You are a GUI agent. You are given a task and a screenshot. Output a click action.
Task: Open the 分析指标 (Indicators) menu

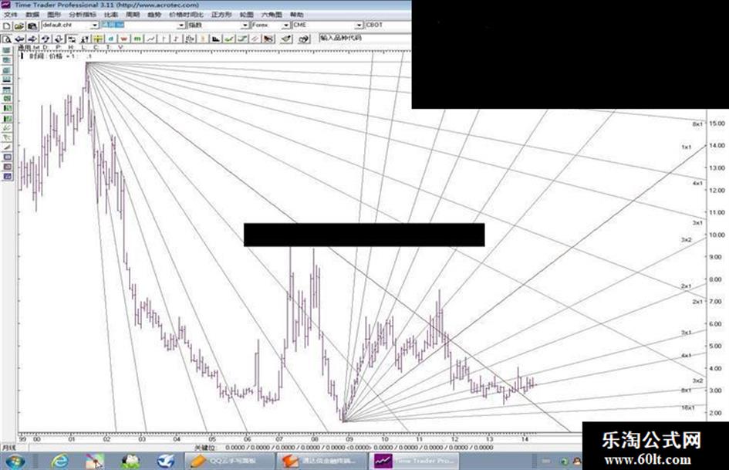pyautogui.click(x=83, y=15)
